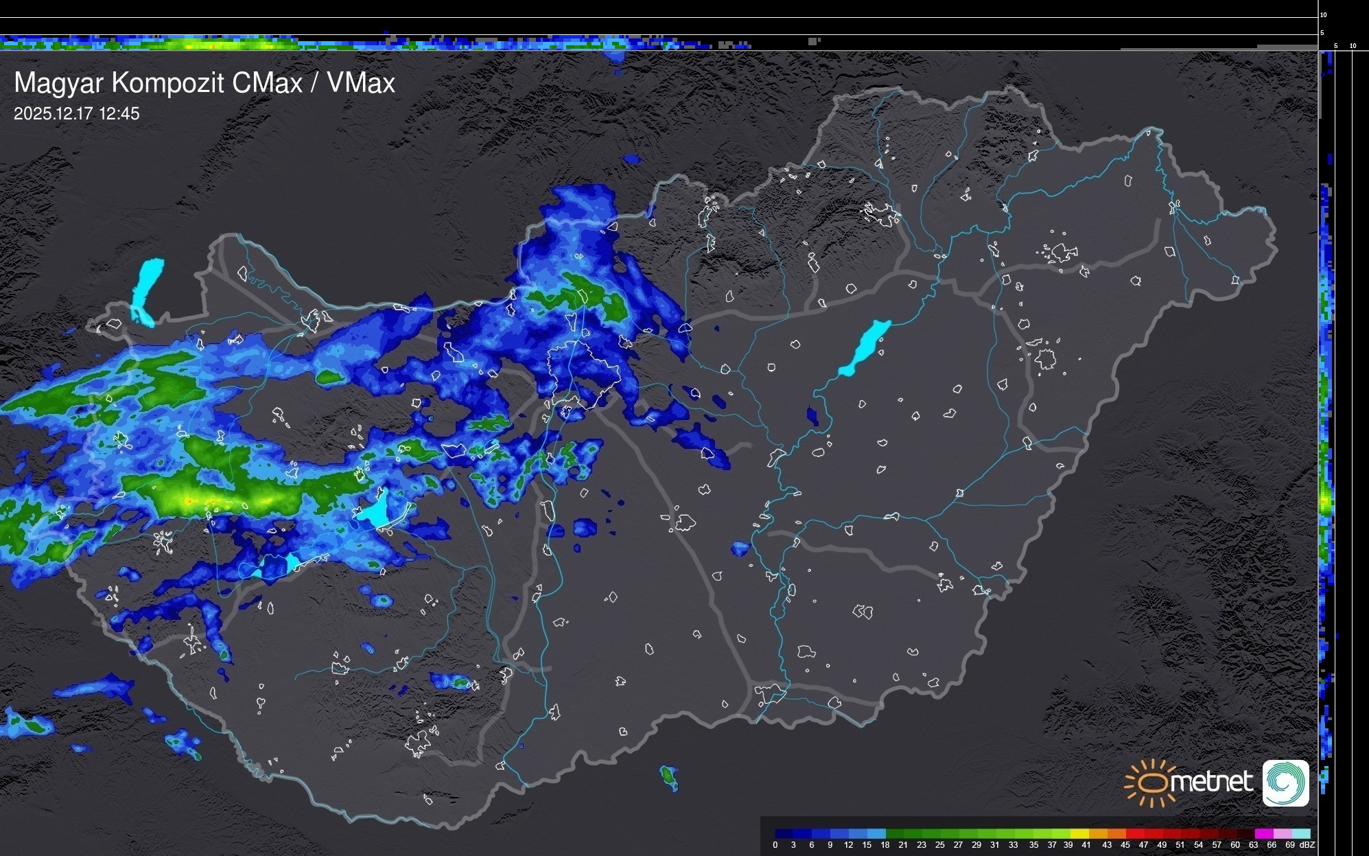Click the white metnet wordmark text

pos(1211,782)
